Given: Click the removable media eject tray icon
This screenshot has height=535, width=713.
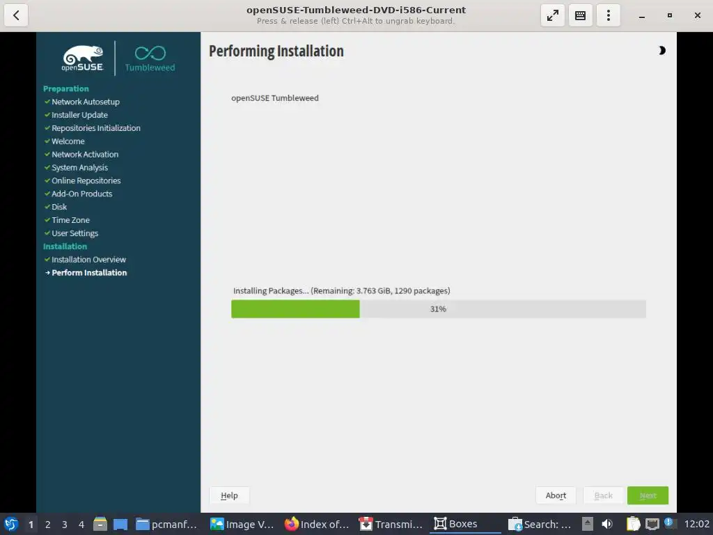Looking at the screenshot, I should tap(588, 524).
